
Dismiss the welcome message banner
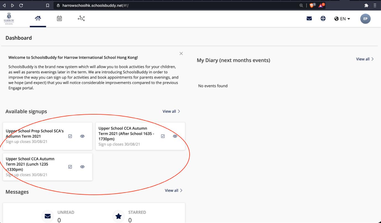[x=181, y=54]
